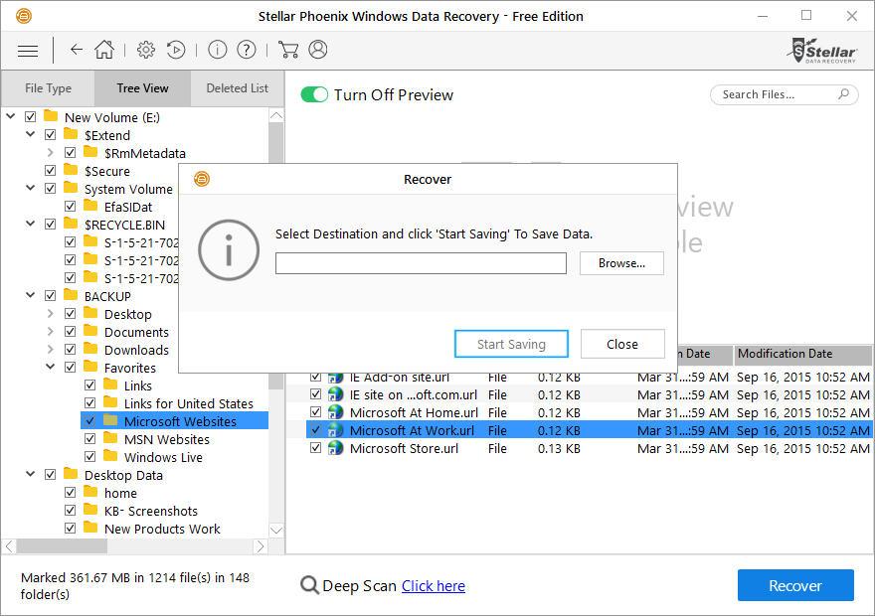Click the BACKUP folder icon
Viewport: 875px width, 616px height.
click(x=71, y=295)
